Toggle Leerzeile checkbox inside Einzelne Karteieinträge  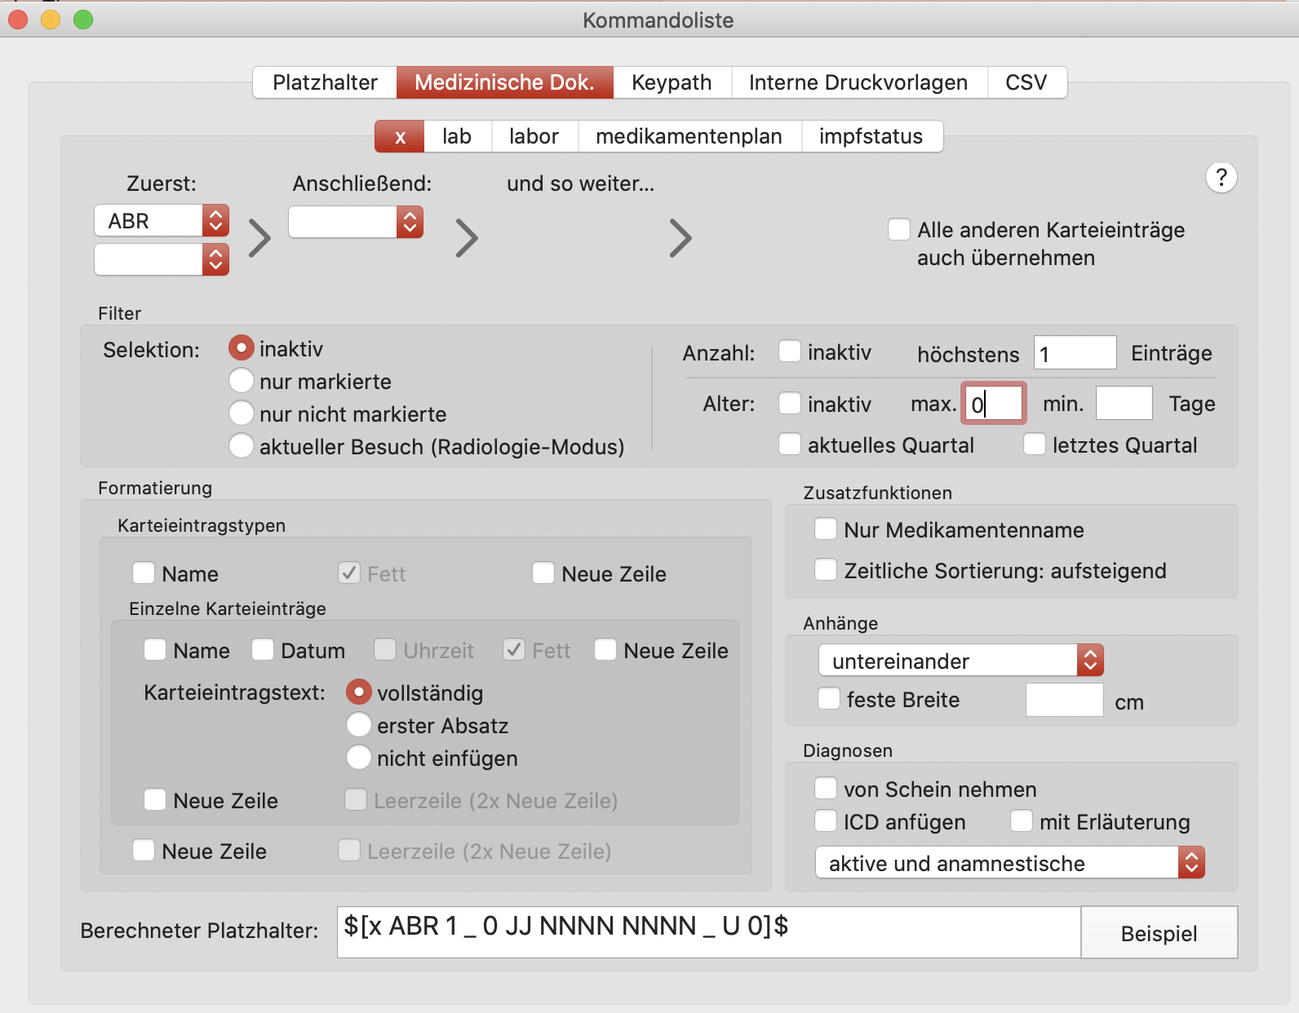click(x=356, y=800)
